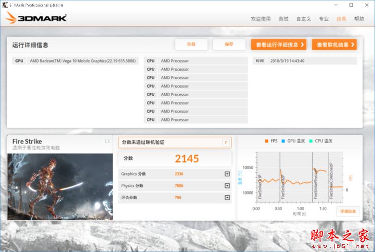This screenshot has height=252, width=375.
Task: Click the FireStrikePhysics segment in chart
Action: click(x=320, y=177)
